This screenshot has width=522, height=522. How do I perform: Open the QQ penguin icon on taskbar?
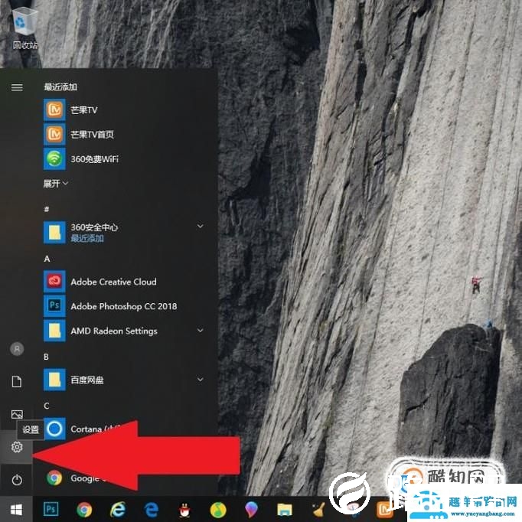coord(184,508)
